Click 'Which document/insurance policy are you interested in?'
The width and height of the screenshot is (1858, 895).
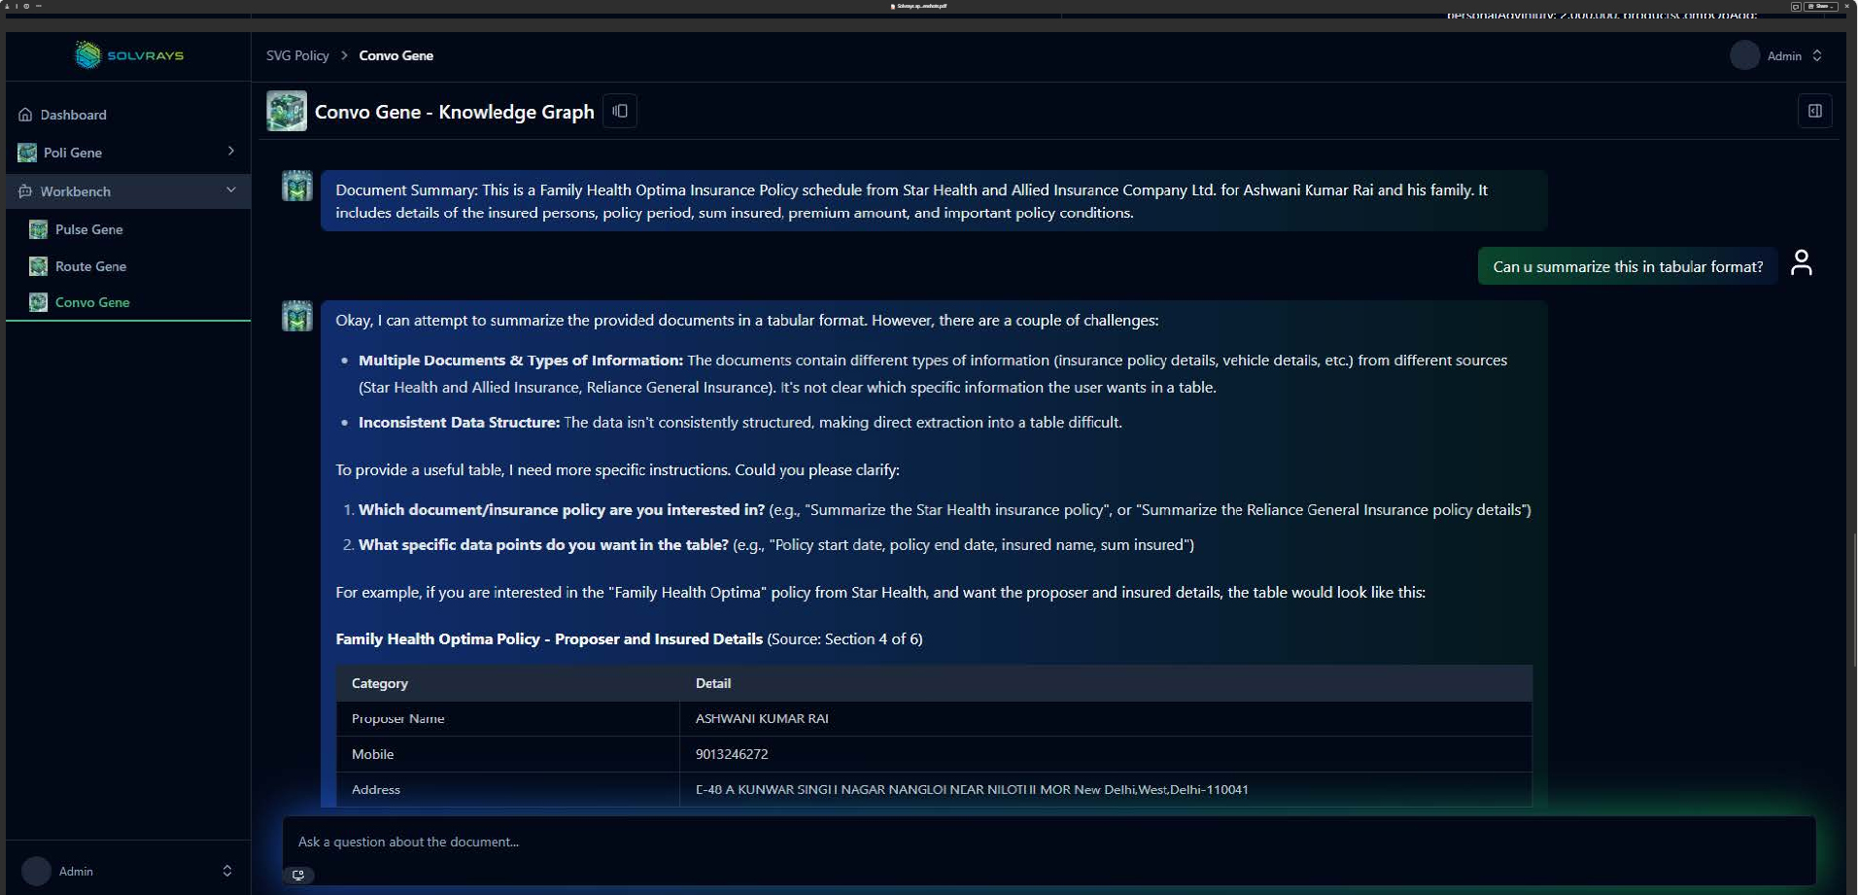[561, 510]
